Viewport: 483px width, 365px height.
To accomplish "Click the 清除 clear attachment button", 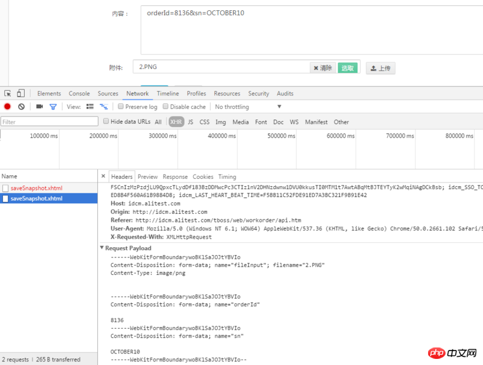I will pyautogui.click(x=323, y=68).
